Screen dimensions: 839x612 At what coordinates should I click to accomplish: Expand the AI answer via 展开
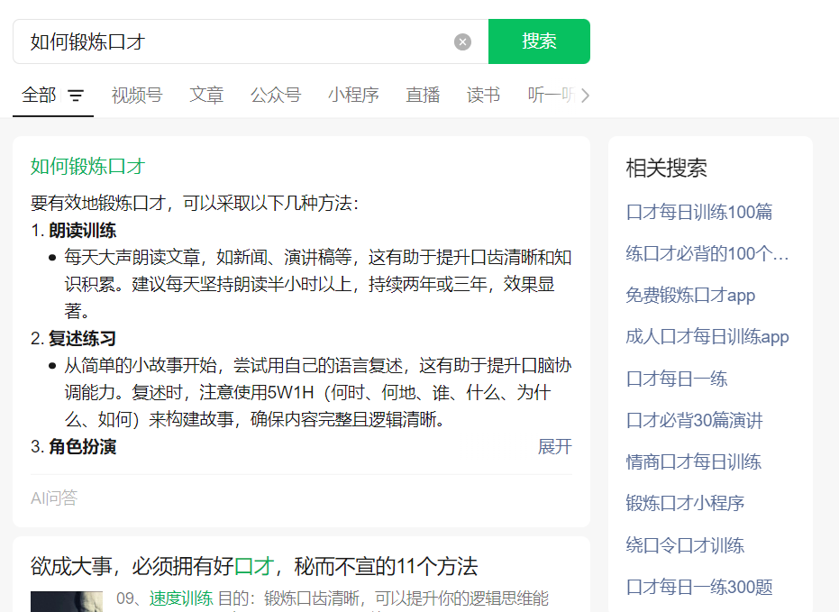555,446
